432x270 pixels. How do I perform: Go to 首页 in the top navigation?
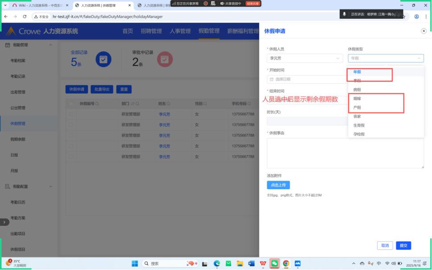(x=128, y=31)
